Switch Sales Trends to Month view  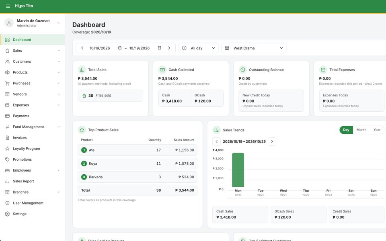point(361,130)
